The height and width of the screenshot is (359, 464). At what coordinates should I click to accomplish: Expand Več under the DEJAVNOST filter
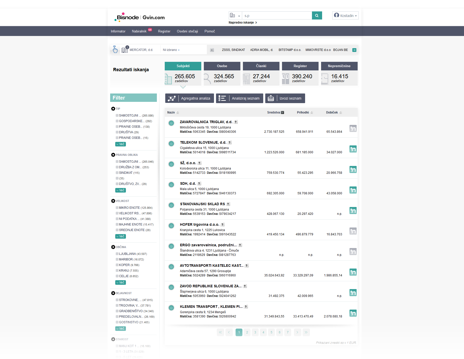(x=121, y=329)
